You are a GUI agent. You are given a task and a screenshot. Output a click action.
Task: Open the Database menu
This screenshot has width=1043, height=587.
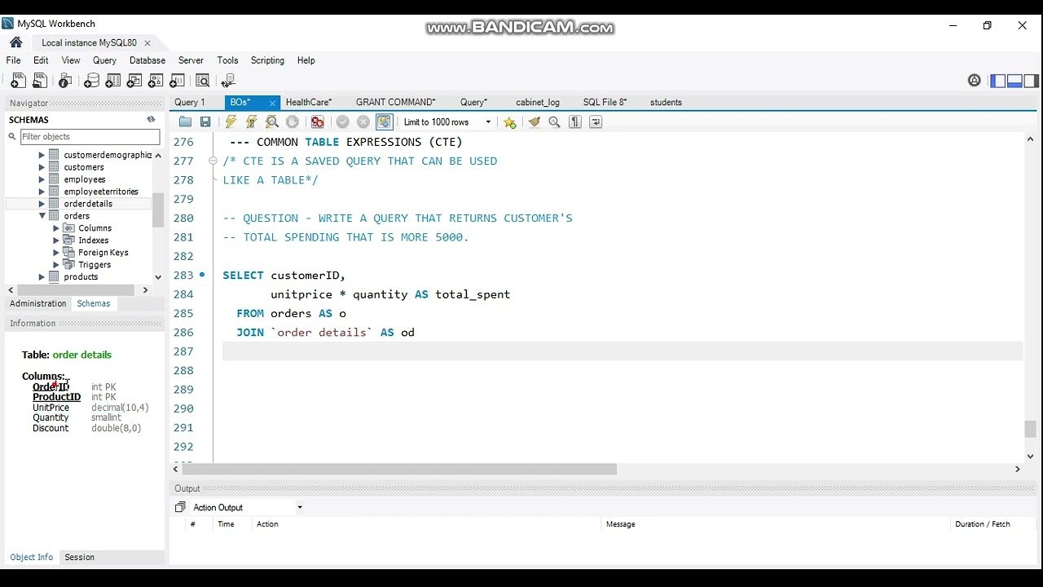point(147,60)
